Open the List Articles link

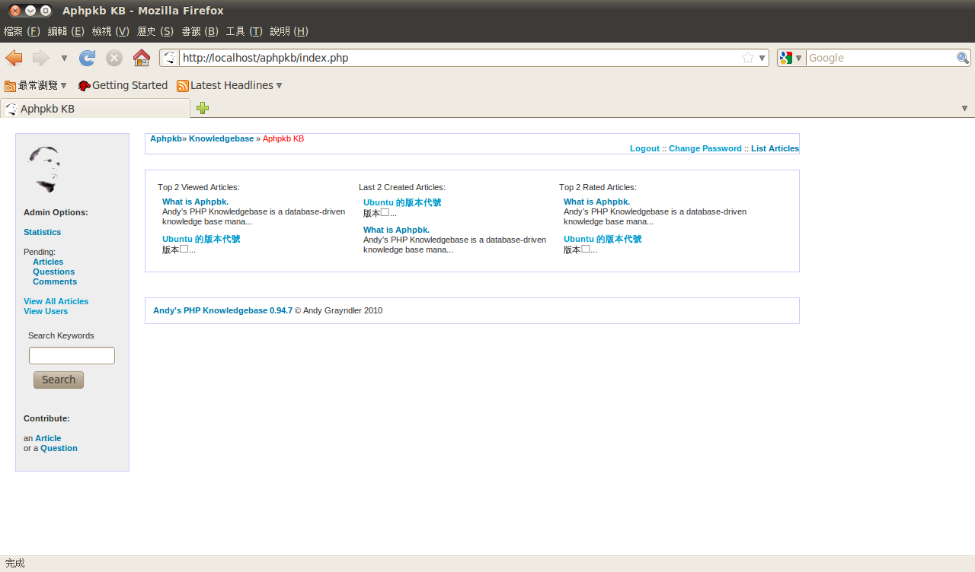point(775,148)
